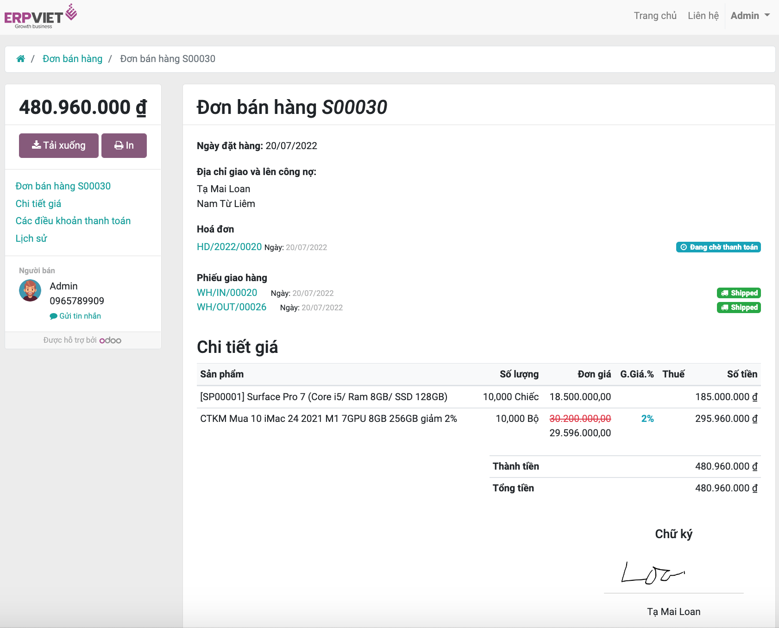Open the Liên hệ menu item
Viewport: 779px width, 628px height.
[703, 16]
